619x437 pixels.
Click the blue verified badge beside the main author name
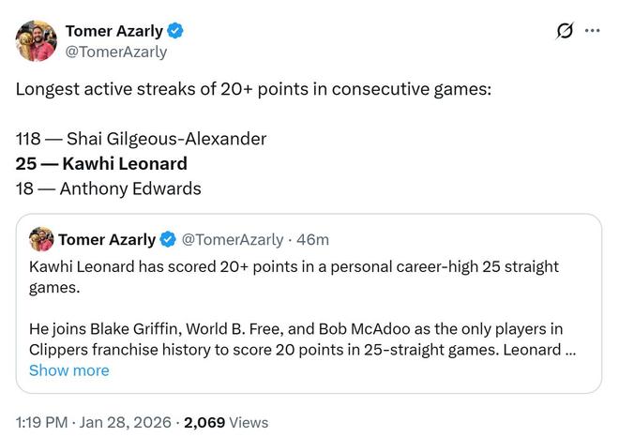175,31
